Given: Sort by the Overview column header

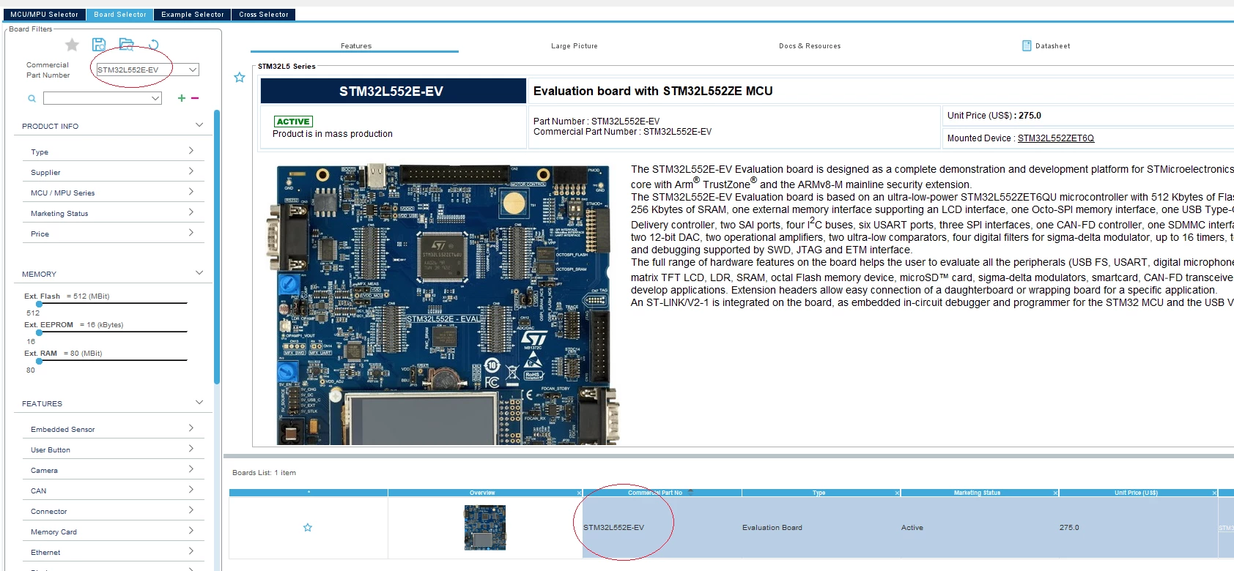Looking at the screenshot, I should pos(482,493).
